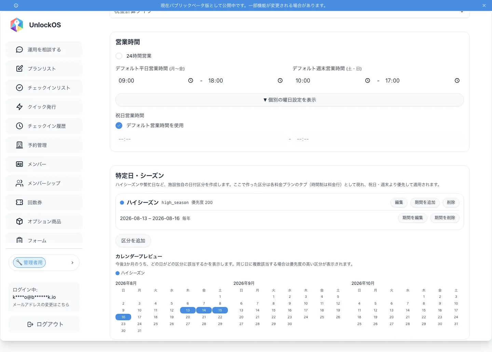Click the edit icon beside プランリスト
492x352 pixels.
[19, 69]
